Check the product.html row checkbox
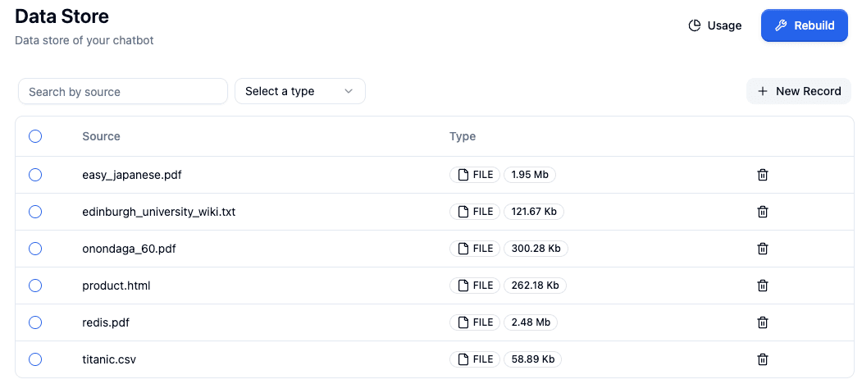Viewport: 862px width, 384px height. tap(35, 286)
